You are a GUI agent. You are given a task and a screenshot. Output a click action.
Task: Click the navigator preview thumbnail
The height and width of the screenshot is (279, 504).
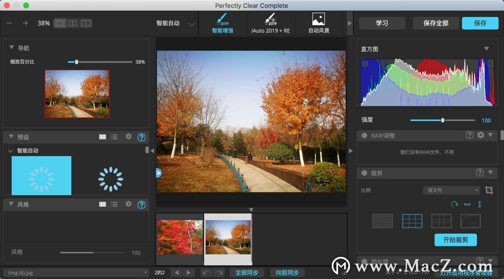tap(77, 93)
